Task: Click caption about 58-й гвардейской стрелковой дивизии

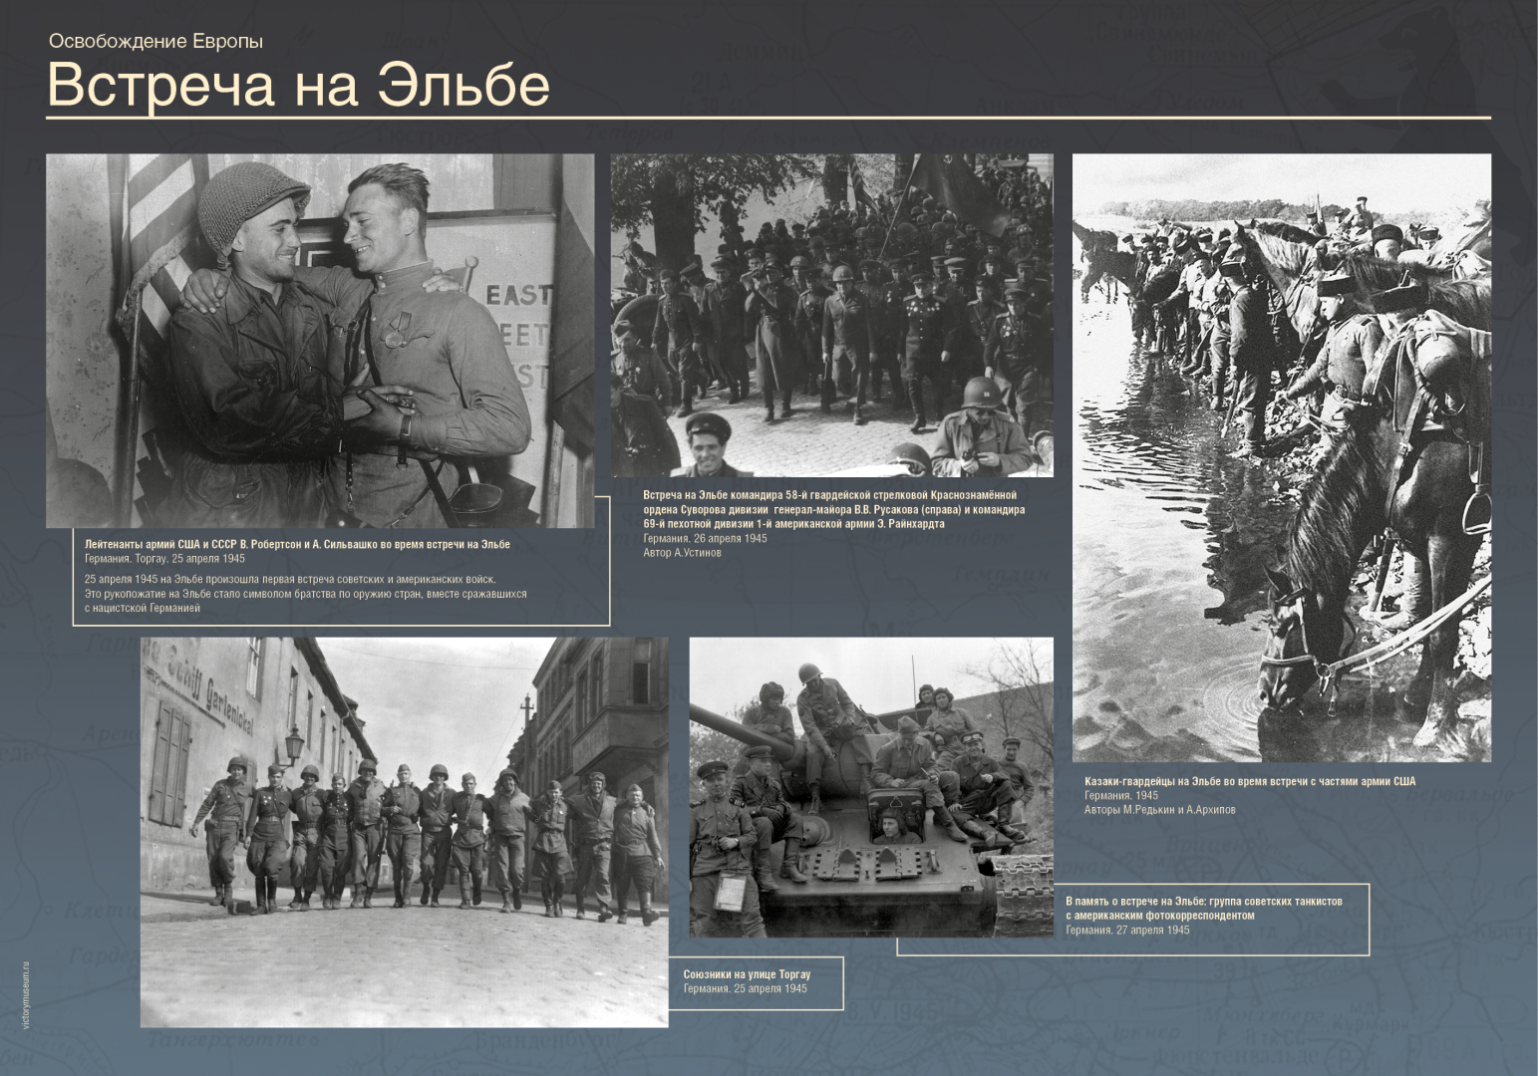Action: [833, 509]
